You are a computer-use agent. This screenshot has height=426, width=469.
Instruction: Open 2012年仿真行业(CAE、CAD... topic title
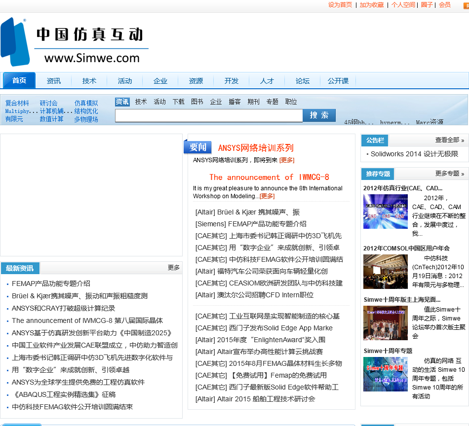click(x=403, y=188)
